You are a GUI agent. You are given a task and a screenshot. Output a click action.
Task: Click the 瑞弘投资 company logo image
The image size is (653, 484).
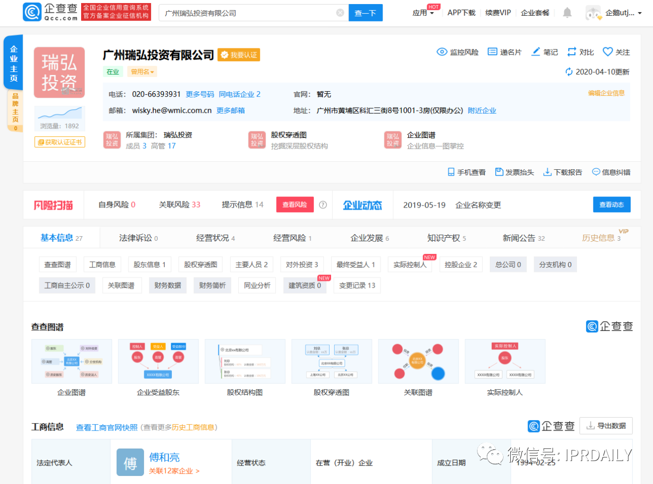tap(59, 72)
